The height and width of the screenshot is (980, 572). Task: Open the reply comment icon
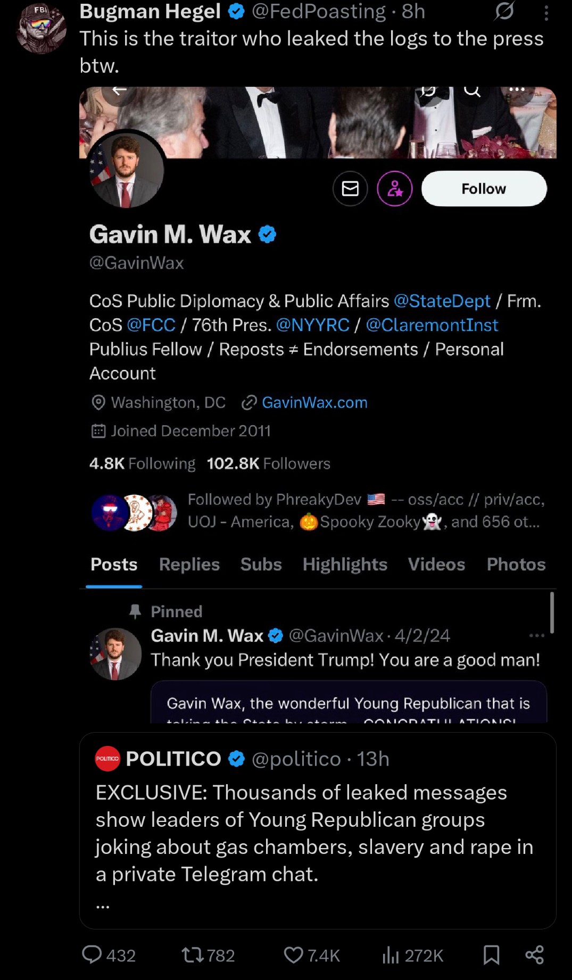pyautogui.click(x=92, y=954)
